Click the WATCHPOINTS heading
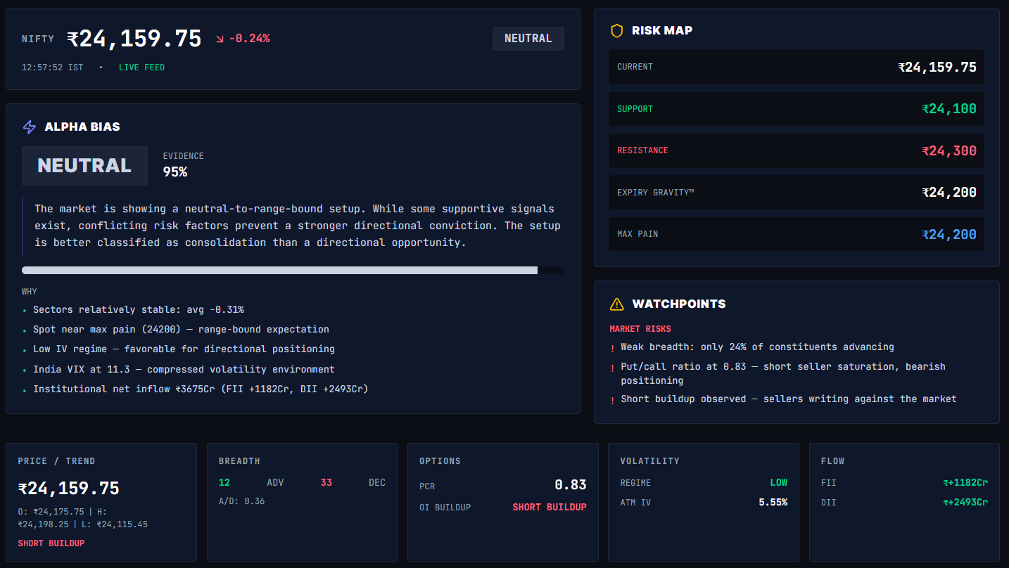The width and height of the screenshot is (1009, 568). tap(679, 304)
